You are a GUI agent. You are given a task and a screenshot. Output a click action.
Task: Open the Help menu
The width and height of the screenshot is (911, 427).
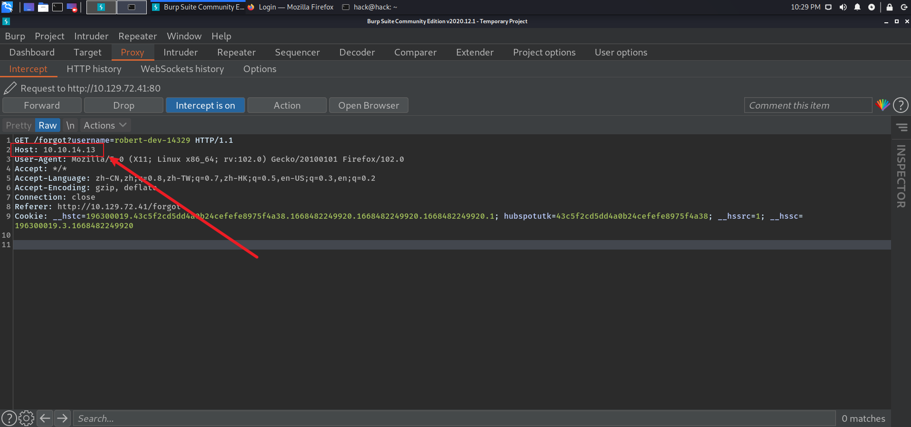coord(221,36)
